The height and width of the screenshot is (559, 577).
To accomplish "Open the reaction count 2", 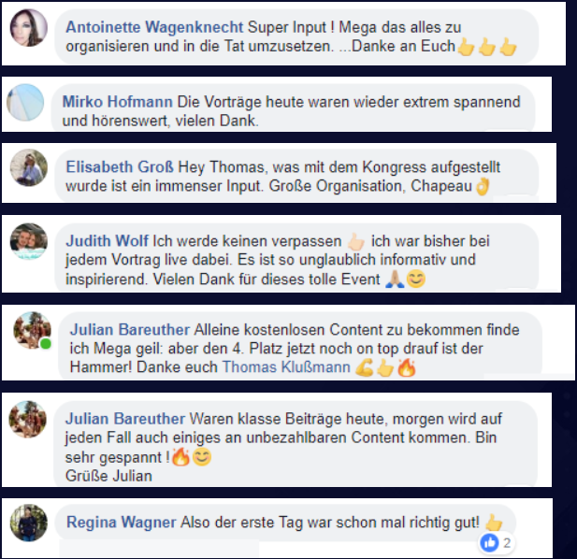I will point(507,543).
